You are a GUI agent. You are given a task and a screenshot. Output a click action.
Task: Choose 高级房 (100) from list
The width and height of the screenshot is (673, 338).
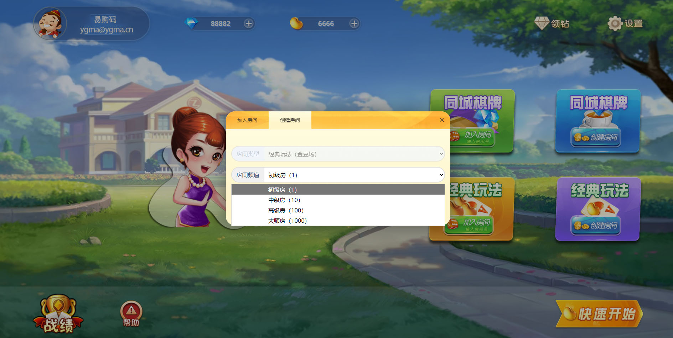[286, 210]
